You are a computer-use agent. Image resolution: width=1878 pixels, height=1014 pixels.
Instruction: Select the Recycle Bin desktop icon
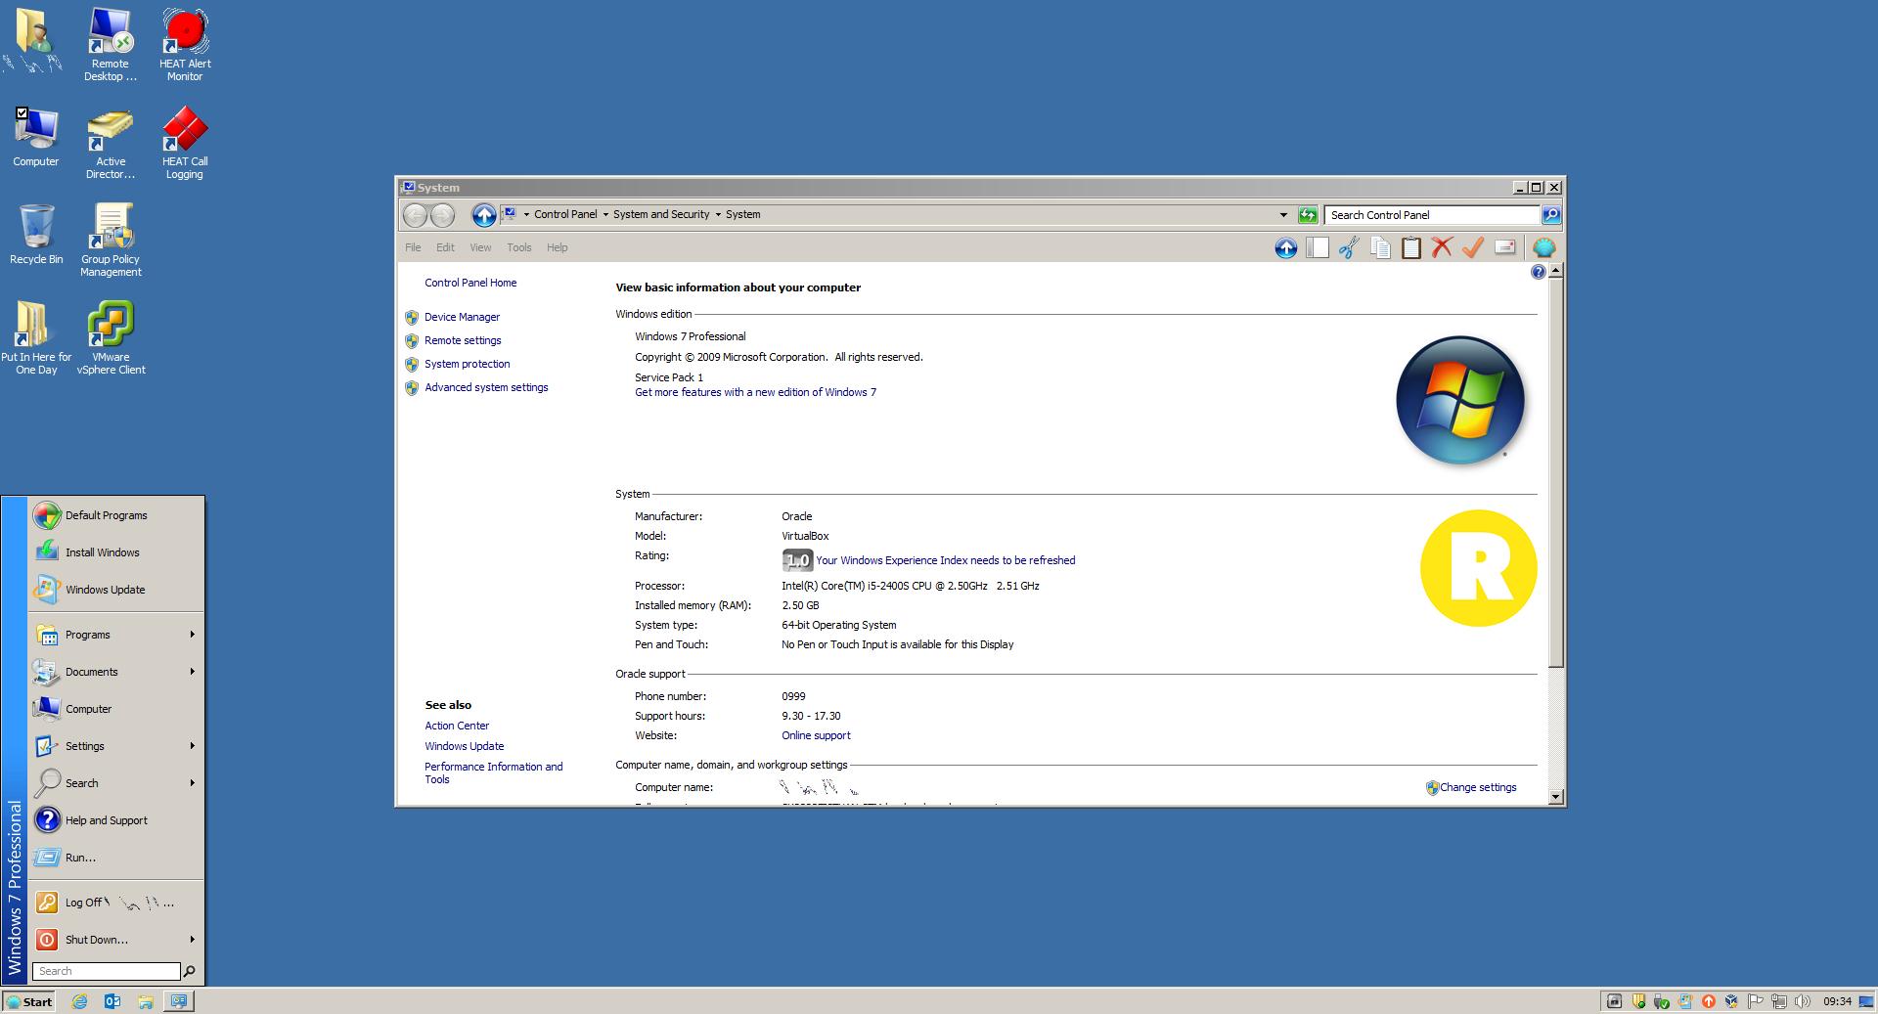pos(36,235)
